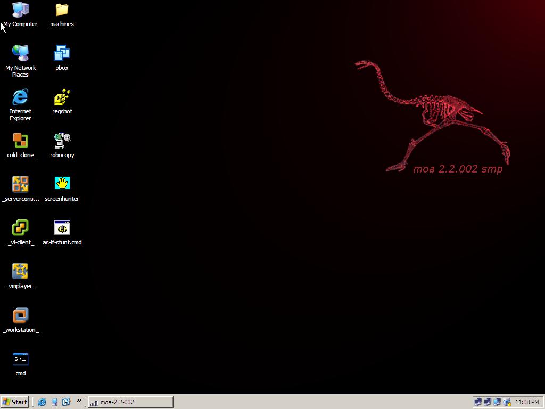
Task: Select the _cold_clone_ desktop icon
Action: pyautogui.click(x=20, y=141)
